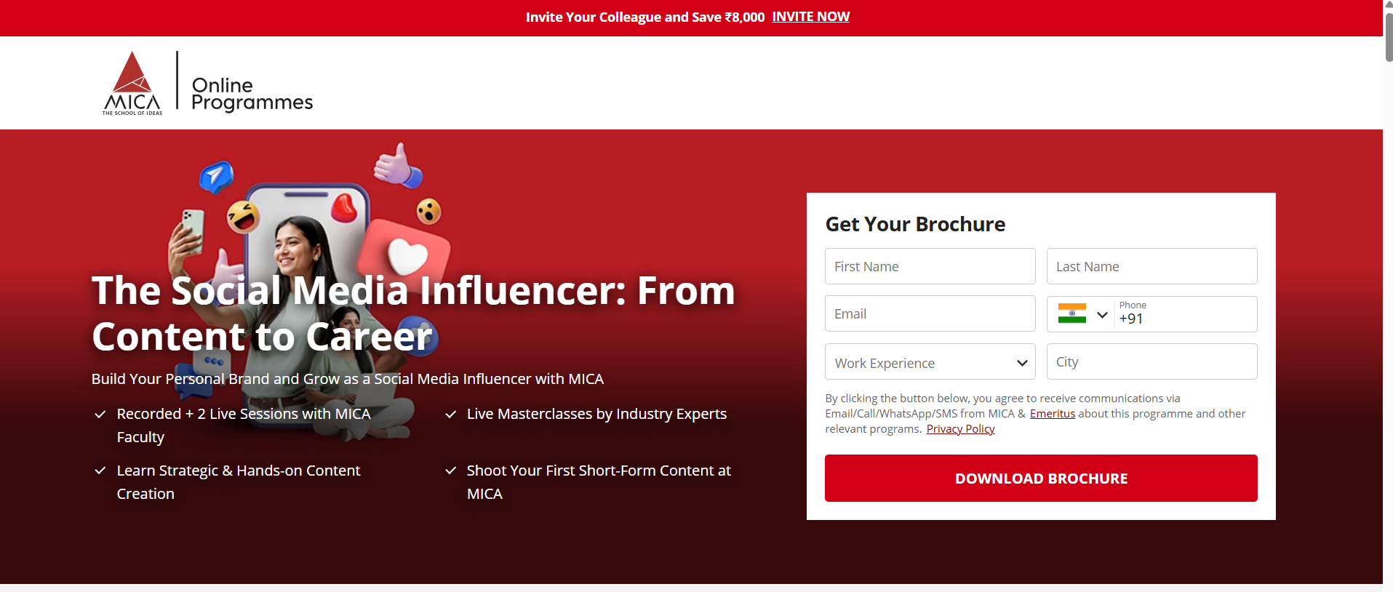Click the blue paper plane icon
Image resolution: width=1393 pixels, height=592 pixels.
click(x=216, y=176)
